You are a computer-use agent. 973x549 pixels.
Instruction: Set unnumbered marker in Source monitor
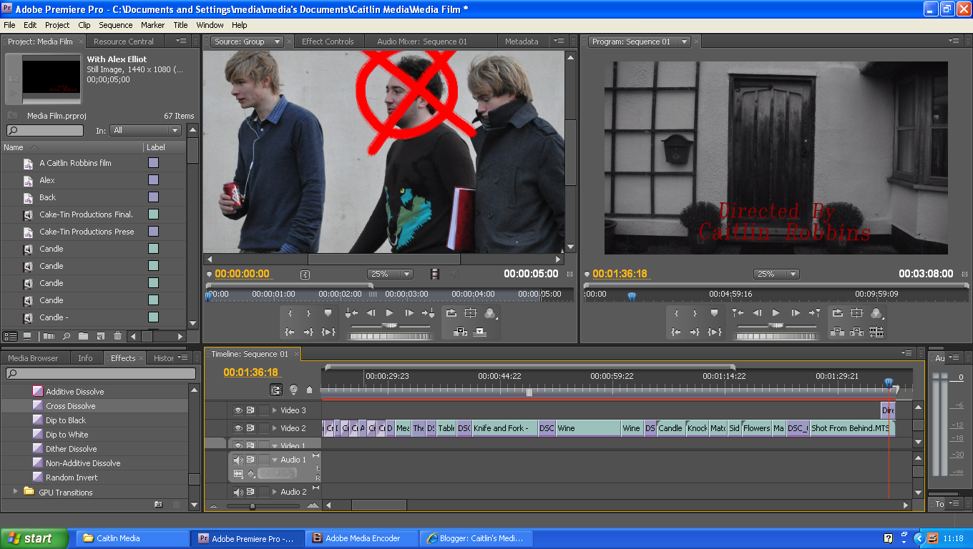coord(328,313)
